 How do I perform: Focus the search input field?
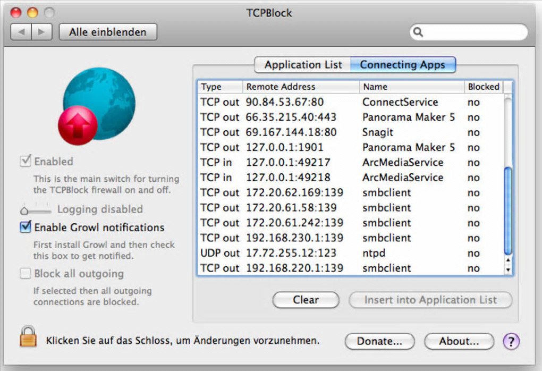tap(469, 32)
